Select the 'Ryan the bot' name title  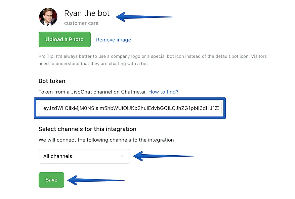87,13
